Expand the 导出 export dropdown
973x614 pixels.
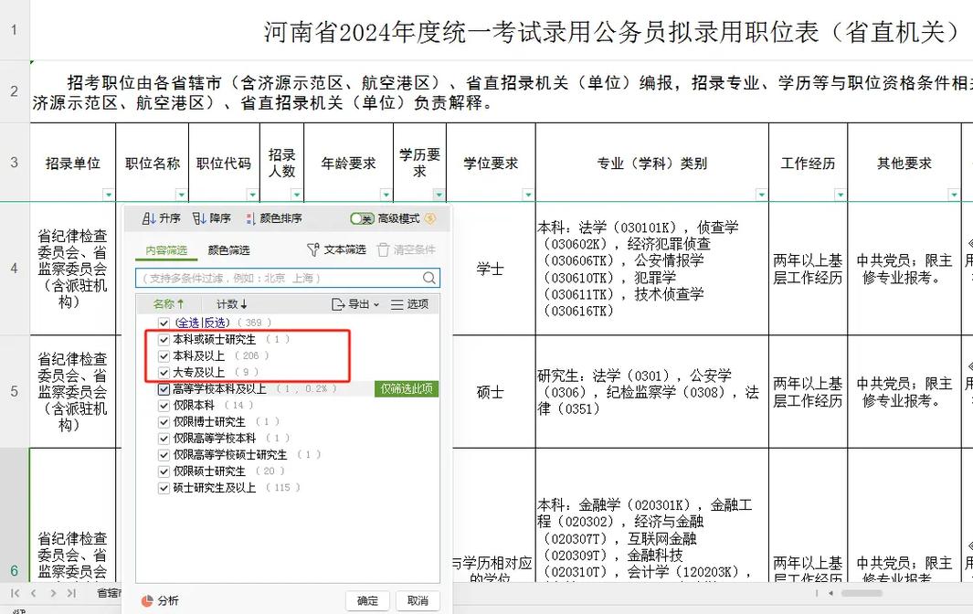pos(355,304)
